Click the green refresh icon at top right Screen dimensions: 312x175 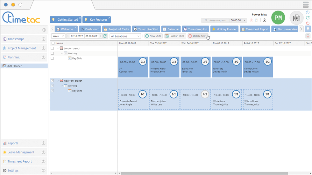coord(308,18)
